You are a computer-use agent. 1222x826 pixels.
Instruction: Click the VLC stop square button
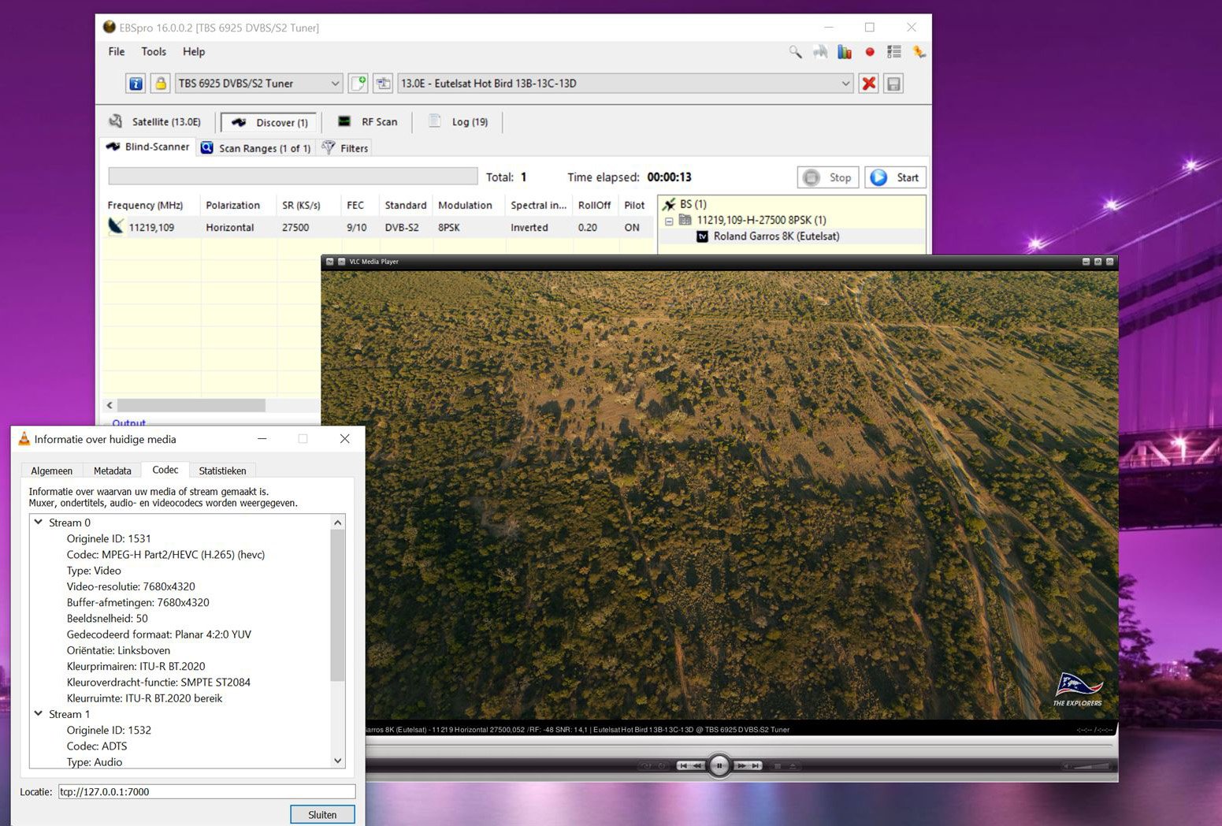click(777, 766)
